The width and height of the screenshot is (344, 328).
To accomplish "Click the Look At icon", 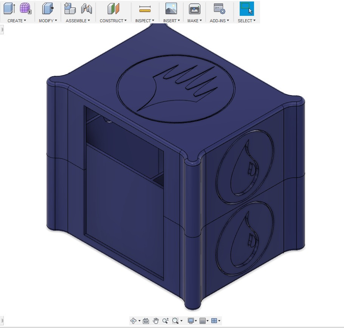I will click(146, 321).
